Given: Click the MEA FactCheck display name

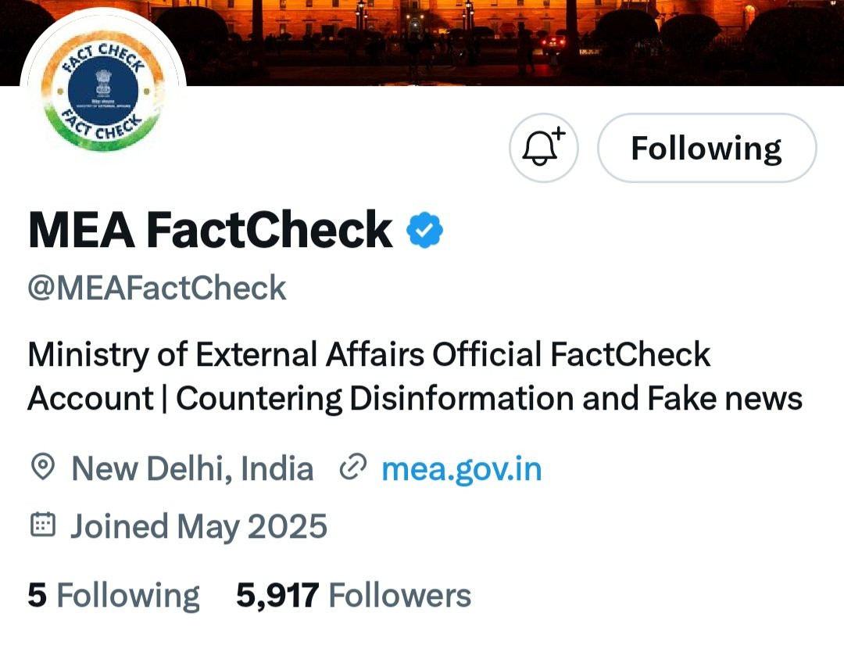Looking at the screenshot, I should [x=209, y=230].
